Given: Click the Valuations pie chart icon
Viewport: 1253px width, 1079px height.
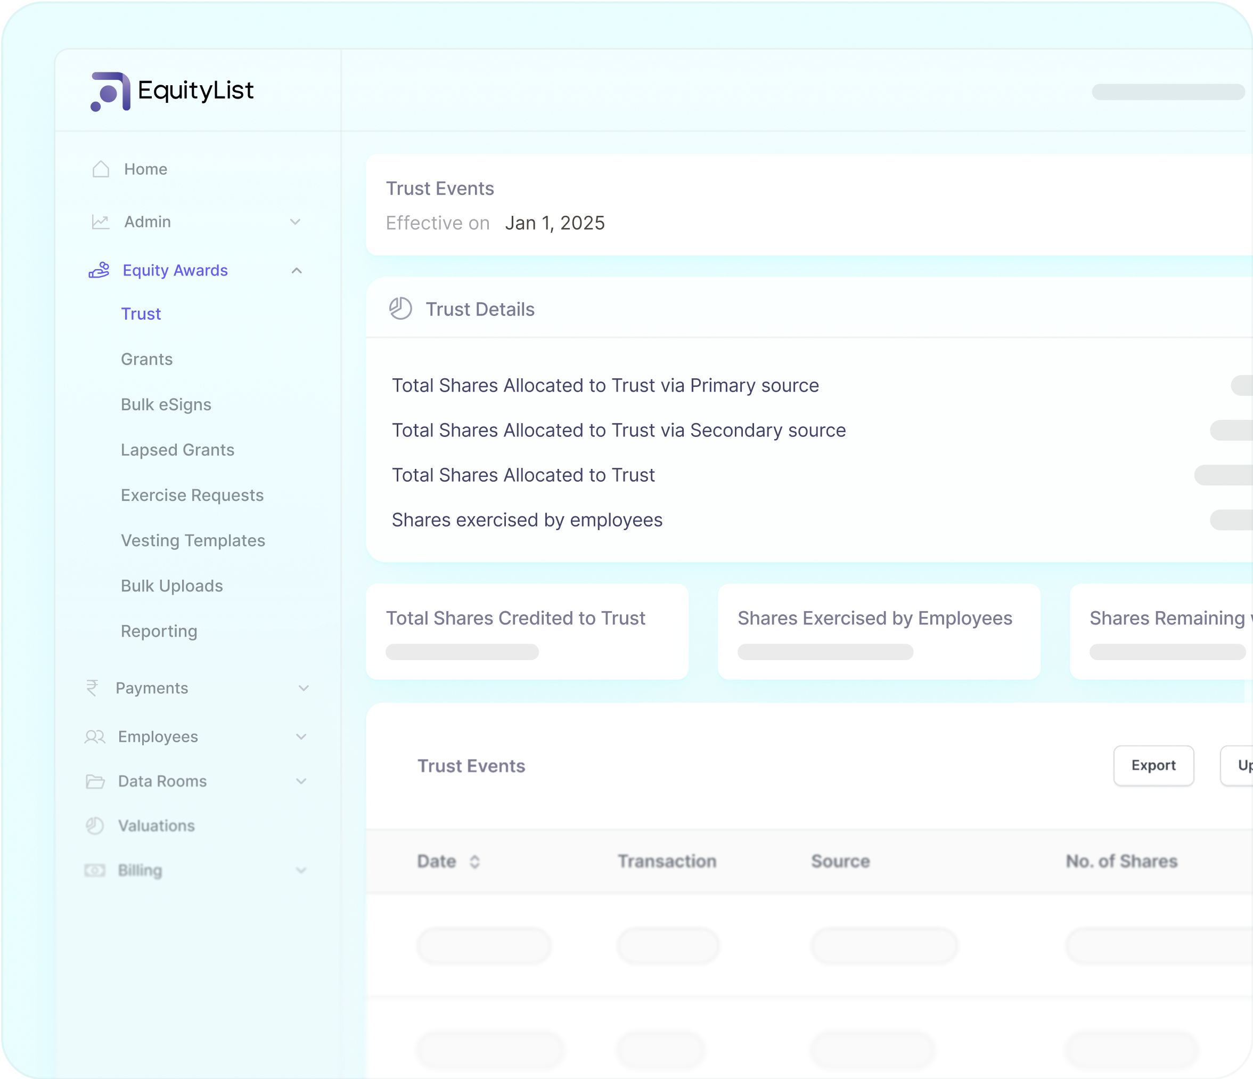Looking at the screenshot, I should [95, 825].
